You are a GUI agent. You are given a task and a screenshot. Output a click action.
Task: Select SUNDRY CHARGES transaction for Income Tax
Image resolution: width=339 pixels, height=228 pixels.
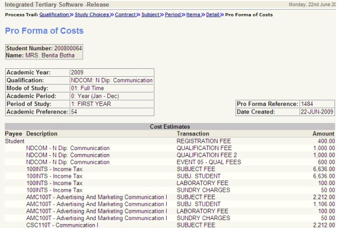203,190
